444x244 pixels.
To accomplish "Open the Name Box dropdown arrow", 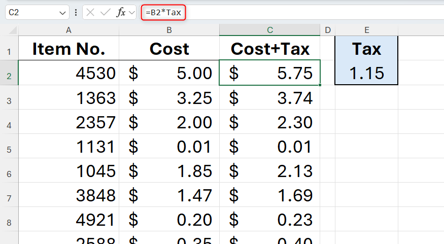I will (x=62, y=13).
